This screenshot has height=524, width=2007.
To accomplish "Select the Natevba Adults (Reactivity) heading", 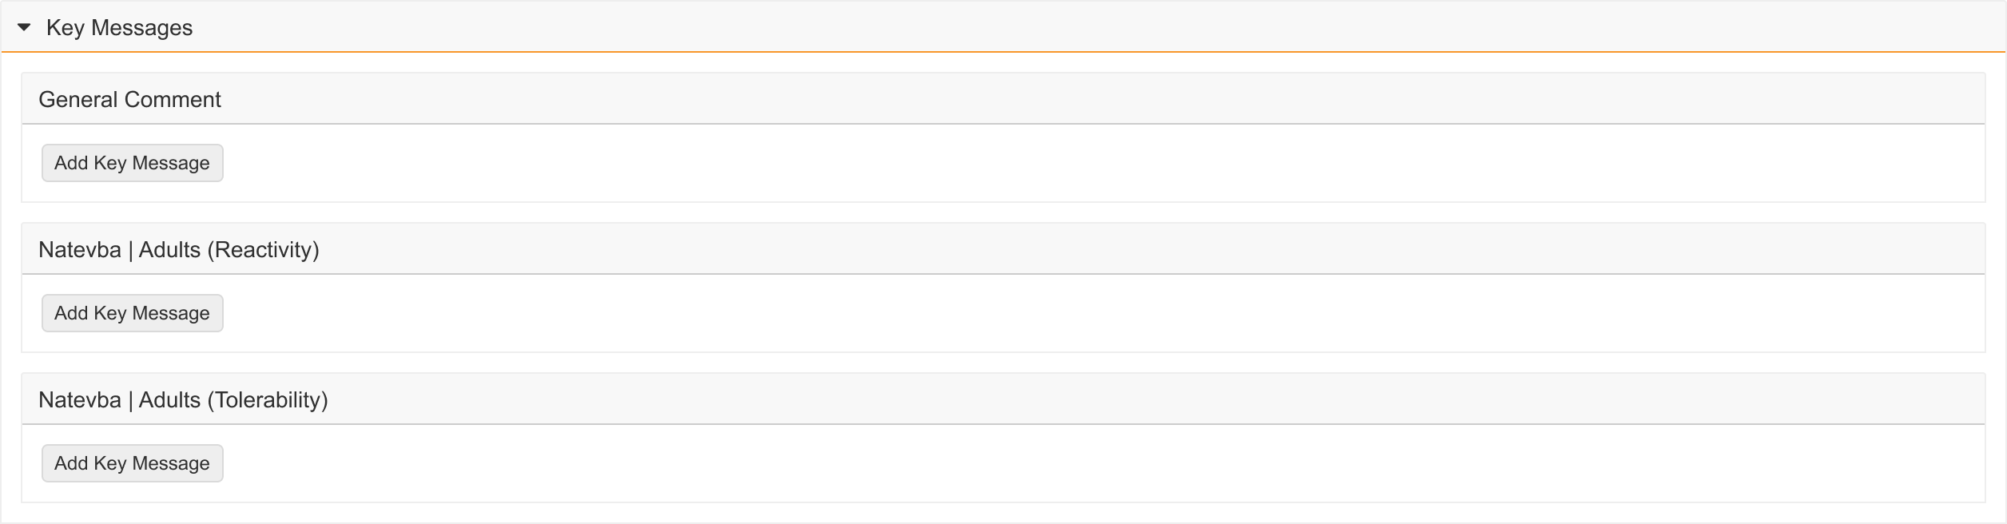I will [x=178, y=250].
